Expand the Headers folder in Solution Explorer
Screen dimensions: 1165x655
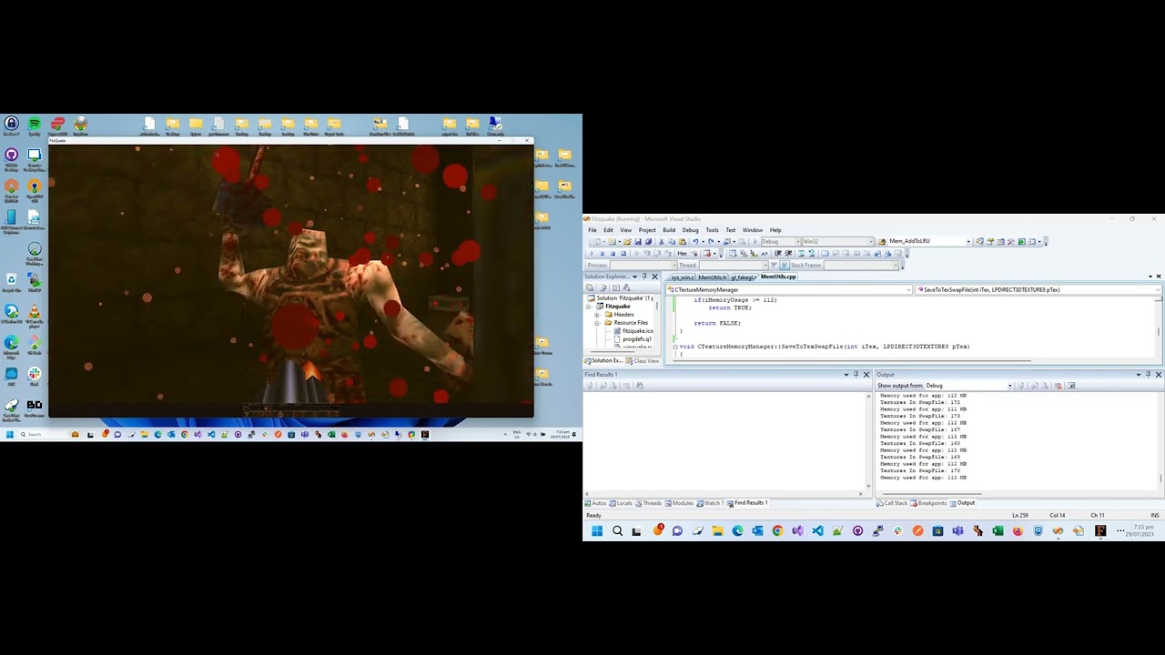coord(597,315)
